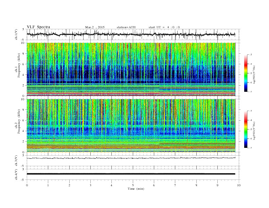The image size is (269, 208).
Task: Click the log(PSD) label beside ch.1 colorbar
Action: pyautogui.click(x=254, y=74)
